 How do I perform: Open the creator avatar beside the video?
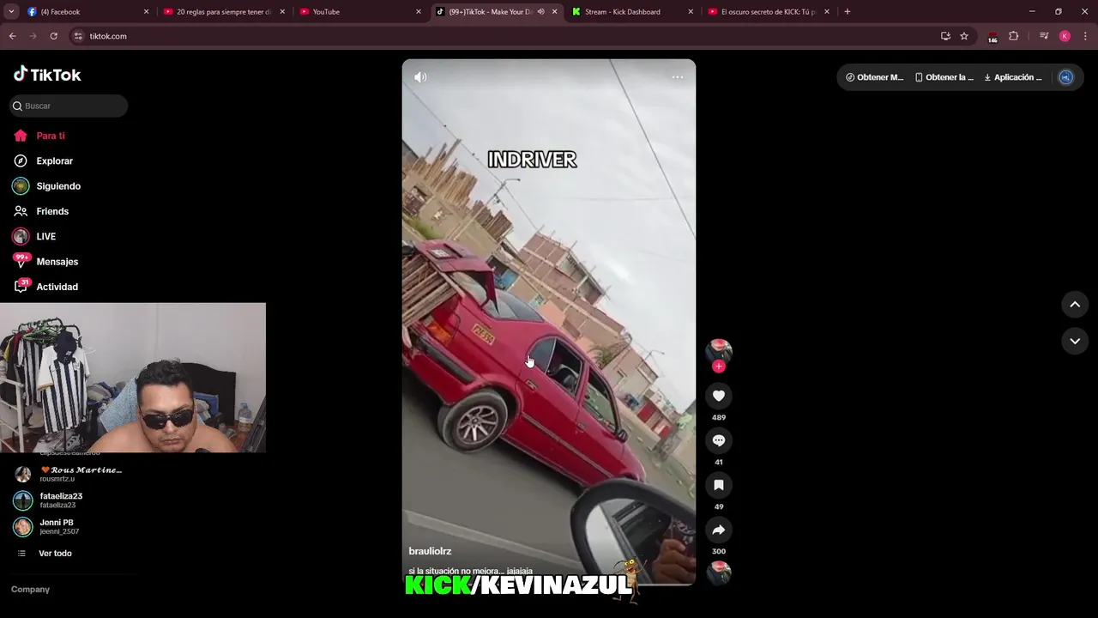click(719, 350)
